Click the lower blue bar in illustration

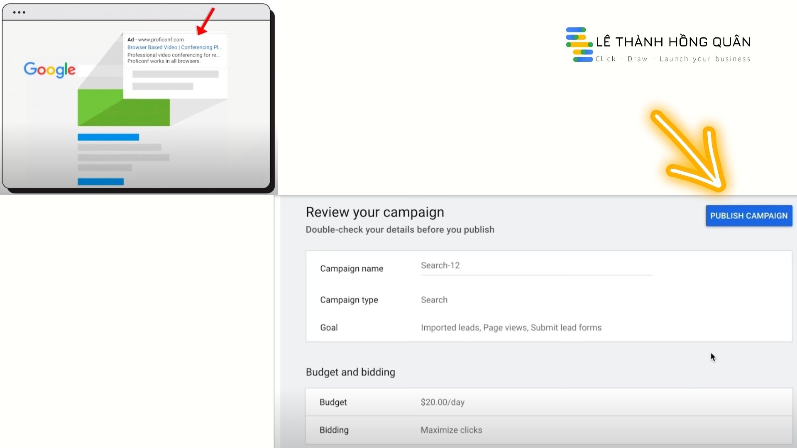100,182
